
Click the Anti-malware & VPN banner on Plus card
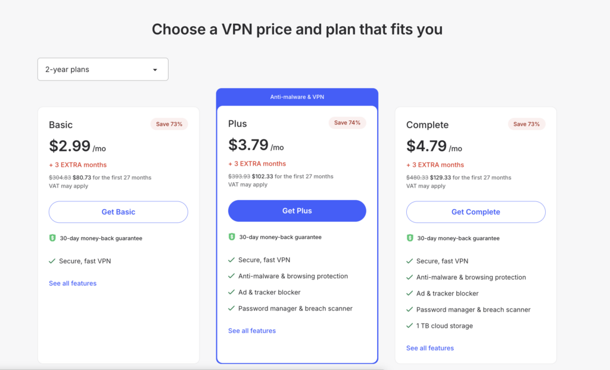point(297,97)
